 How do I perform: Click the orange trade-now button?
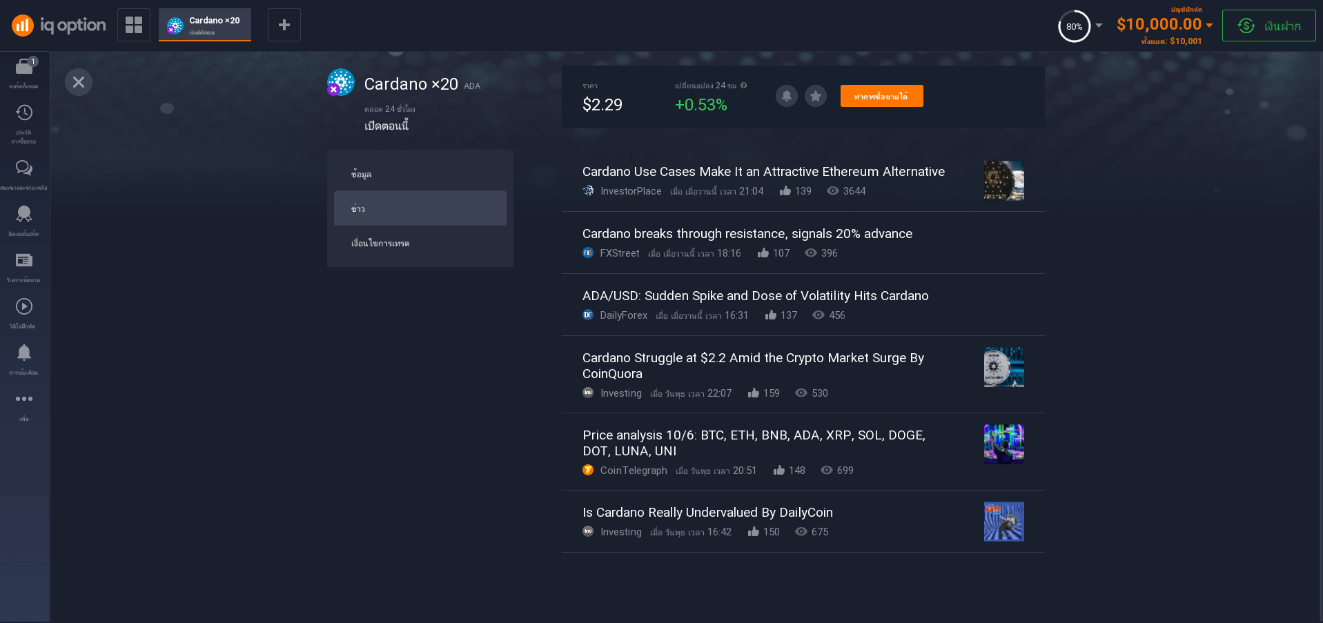pyautogui.click(x=881, y=96)
